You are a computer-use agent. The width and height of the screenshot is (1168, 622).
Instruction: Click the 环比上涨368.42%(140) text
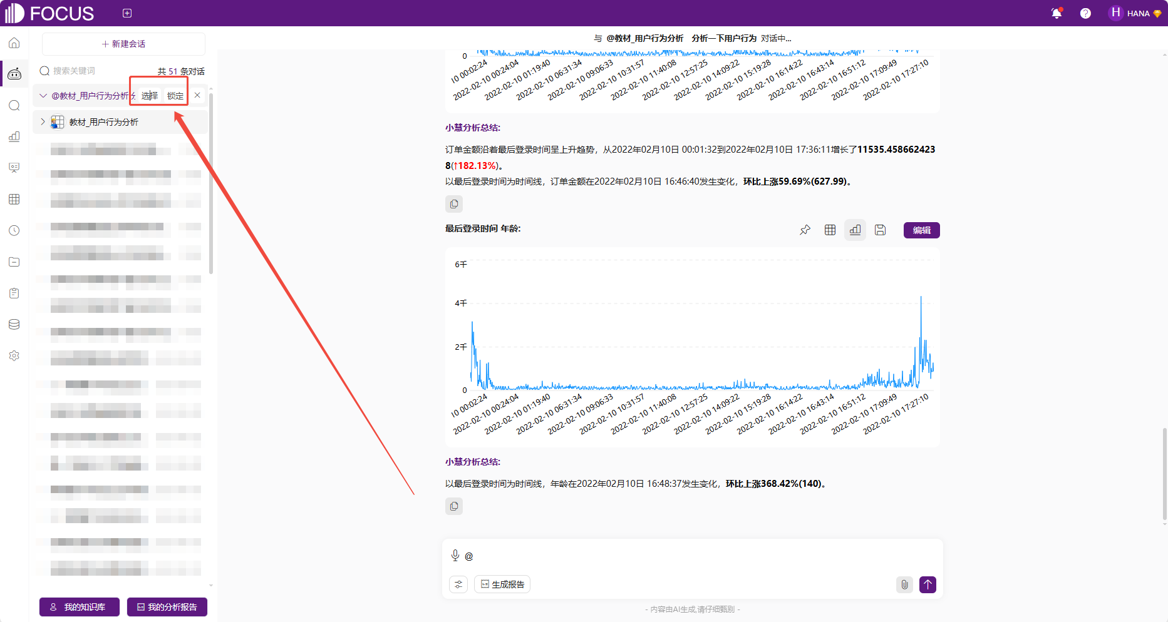pos(774,484)
